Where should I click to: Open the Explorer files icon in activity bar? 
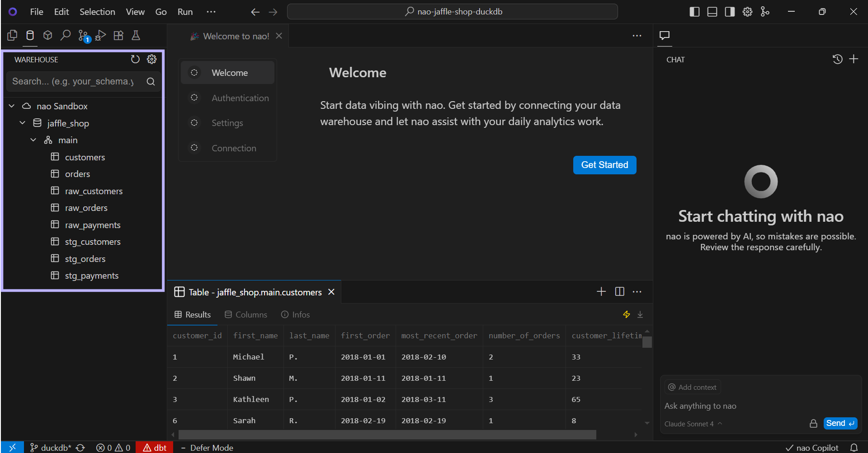[13, 35]
